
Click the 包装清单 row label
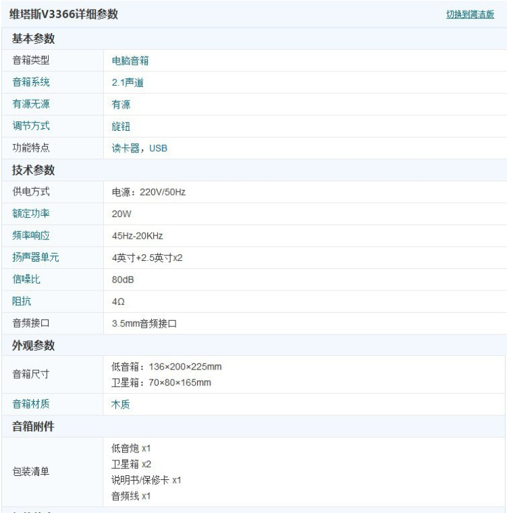click(31, 472)
